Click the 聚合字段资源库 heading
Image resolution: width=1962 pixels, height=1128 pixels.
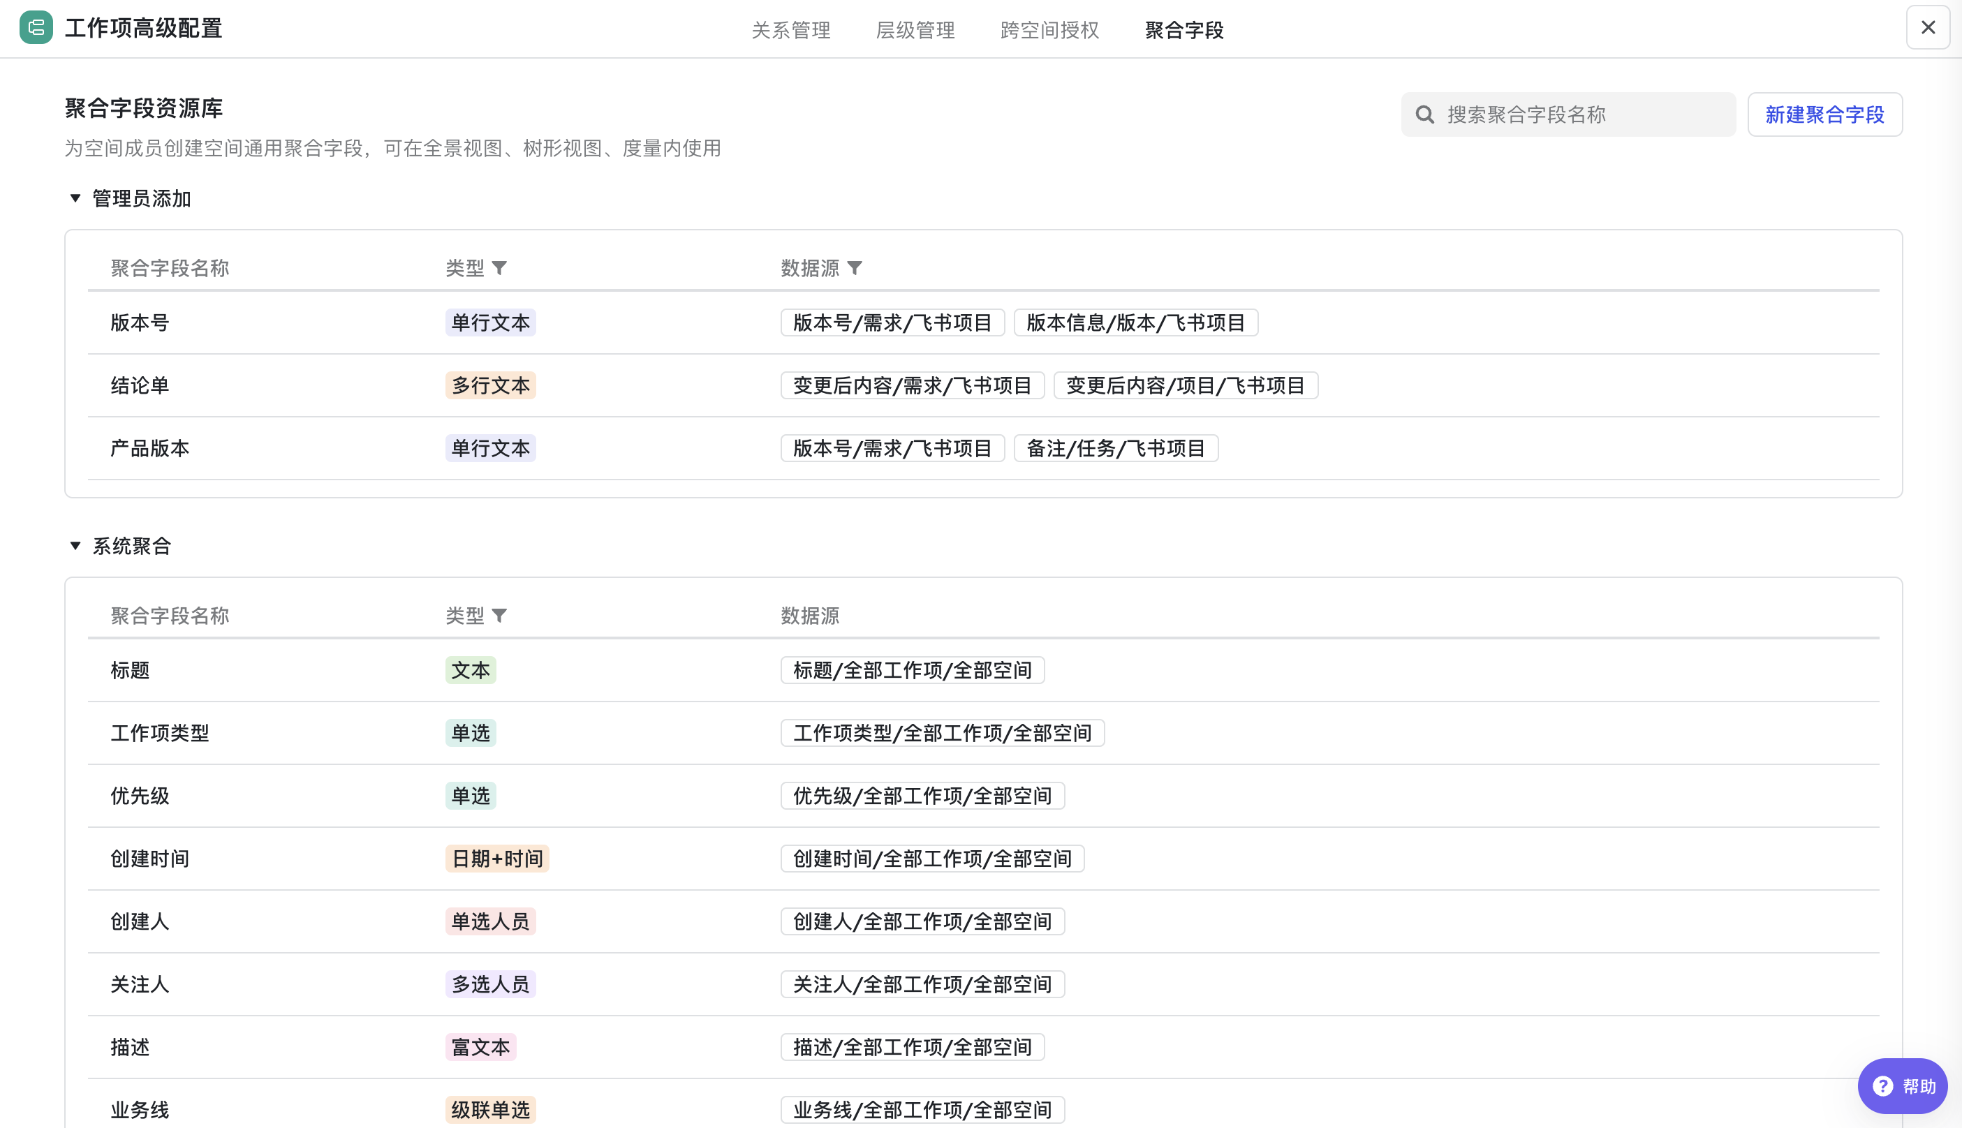(x=143, y=108)
